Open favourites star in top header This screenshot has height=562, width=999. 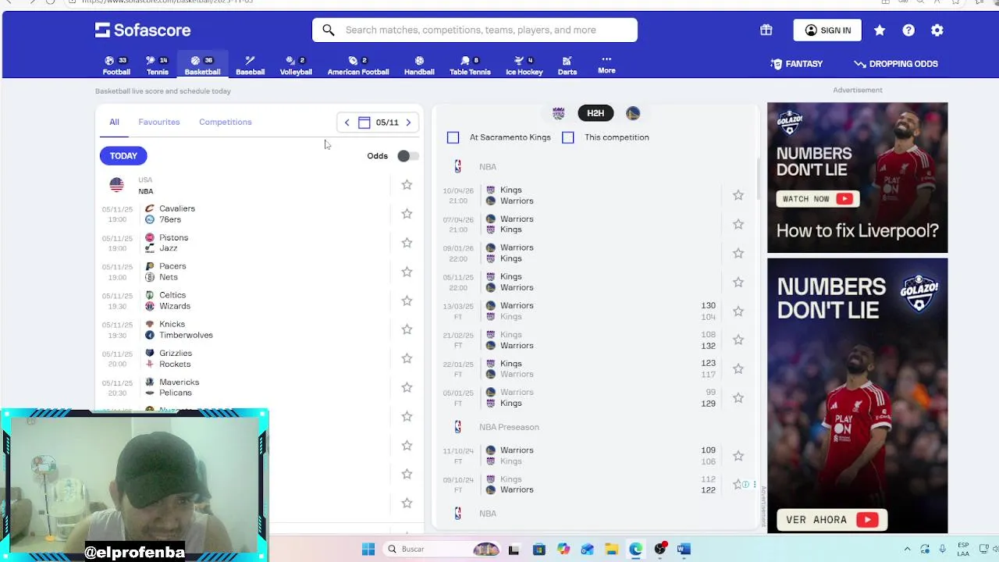pos(880,30)
